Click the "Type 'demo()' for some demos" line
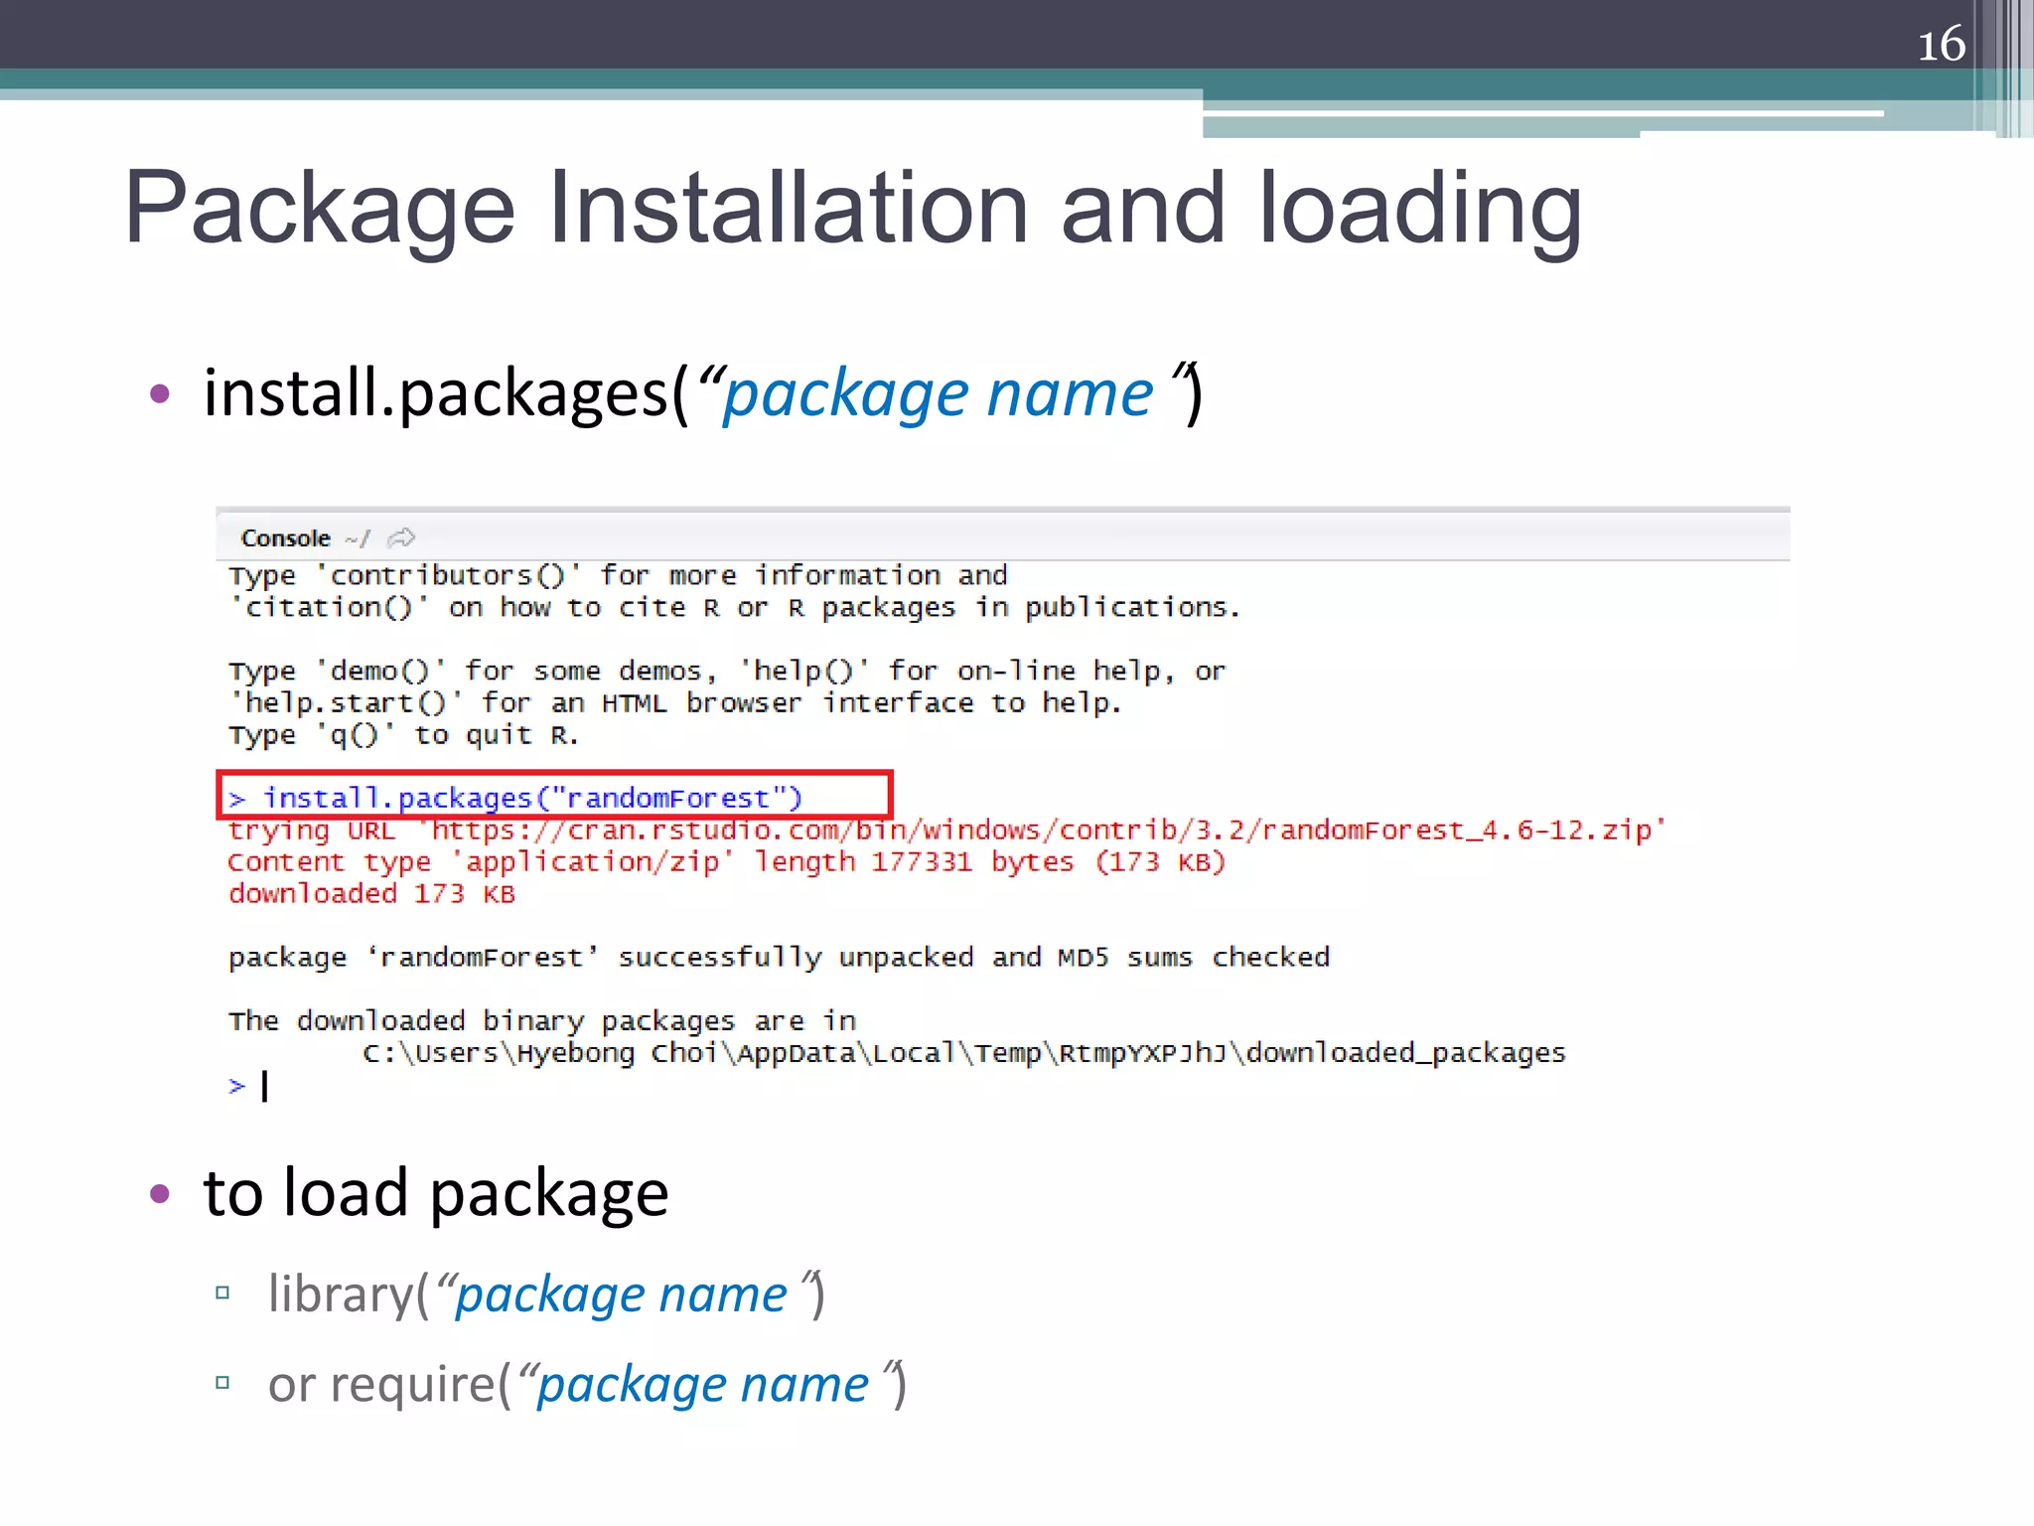 click(x=727, y=672)
